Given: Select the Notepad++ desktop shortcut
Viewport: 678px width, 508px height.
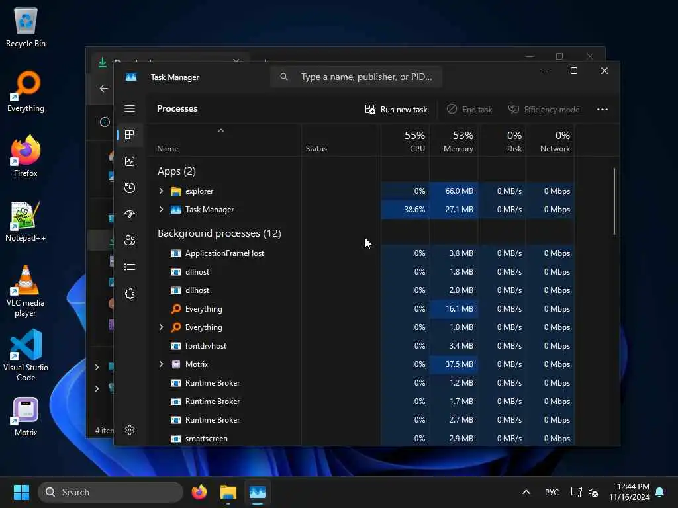Looking at the screenshot, I should (x=26, y=221).
